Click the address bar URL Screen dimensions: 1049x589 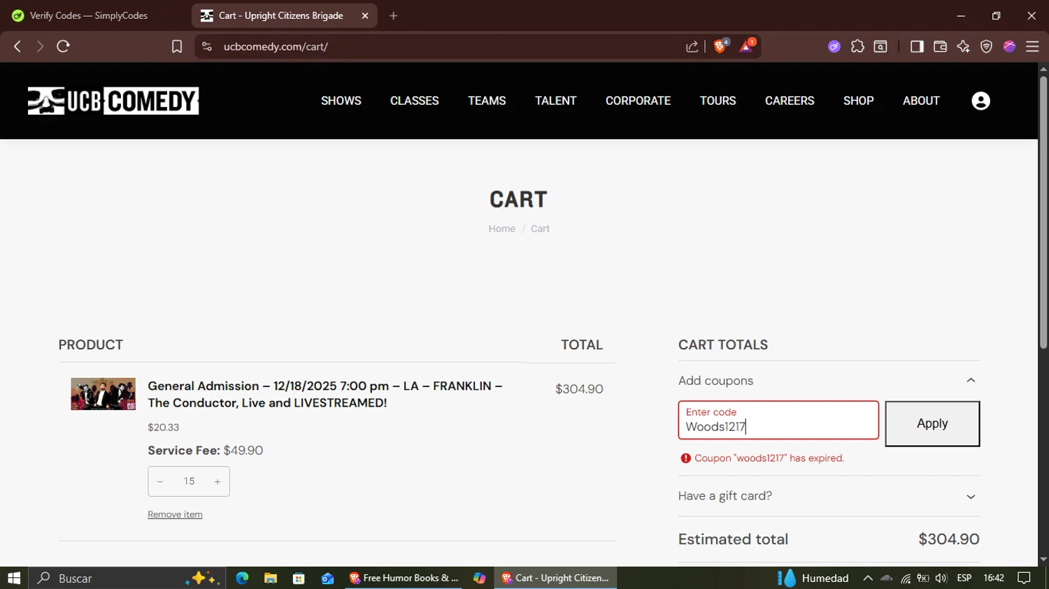pyautogui.click(x=276, y=46)
